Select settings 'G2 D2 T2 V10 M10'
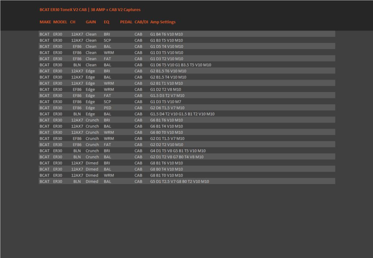Image resolution: width=373 pixels, height=258 pixels. tap(166, 145)
